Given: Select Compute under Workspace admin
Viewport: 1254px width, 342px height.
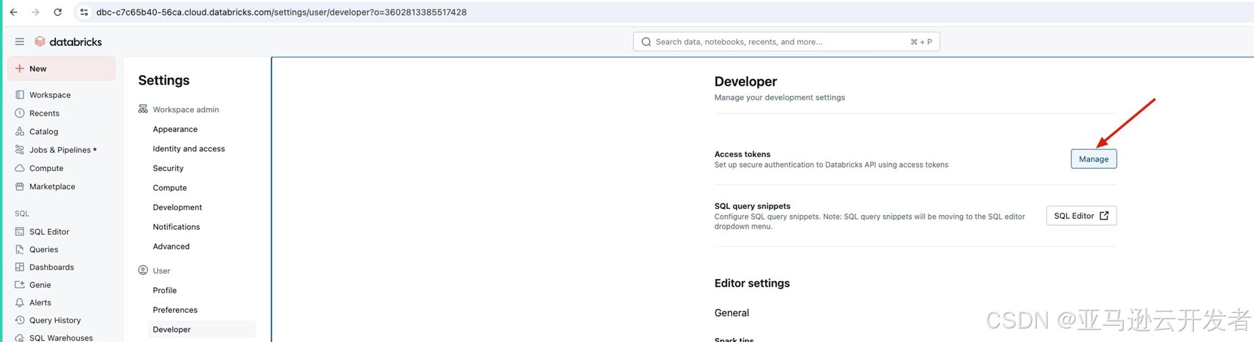Looking at the screenshot, I should (170, 188).
